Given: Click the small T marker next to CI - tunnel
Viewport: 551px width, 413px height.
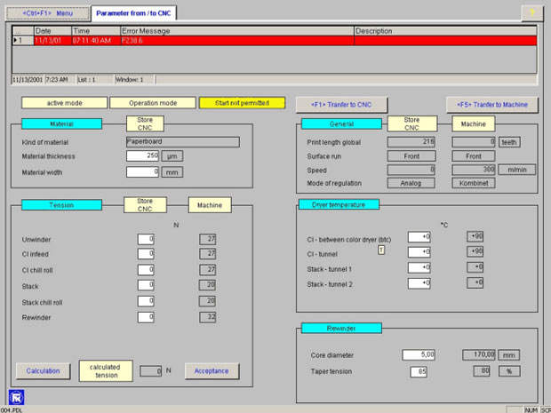Looking at the screenshot, I should (x=381, y=250).
